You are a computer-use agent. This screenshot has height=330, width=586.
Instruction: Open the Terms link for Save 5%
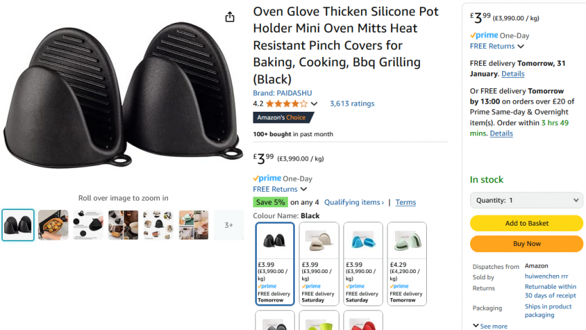click(406, 202)
